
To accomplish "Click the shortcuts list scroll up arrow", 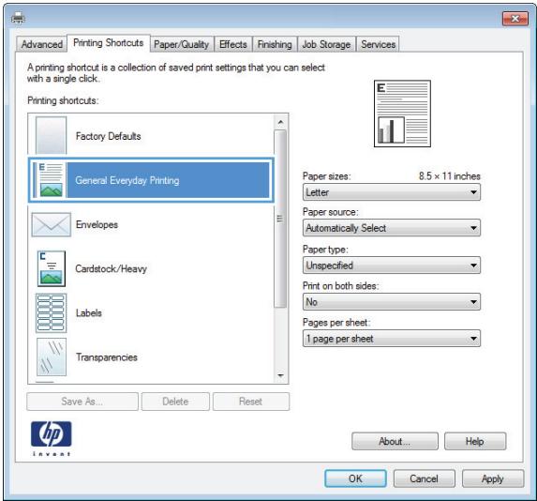I will tap(281, 122).
